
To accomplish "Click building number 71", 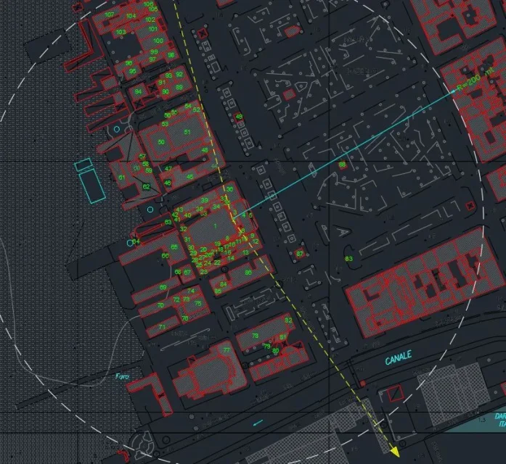I will tap(161, 327).
